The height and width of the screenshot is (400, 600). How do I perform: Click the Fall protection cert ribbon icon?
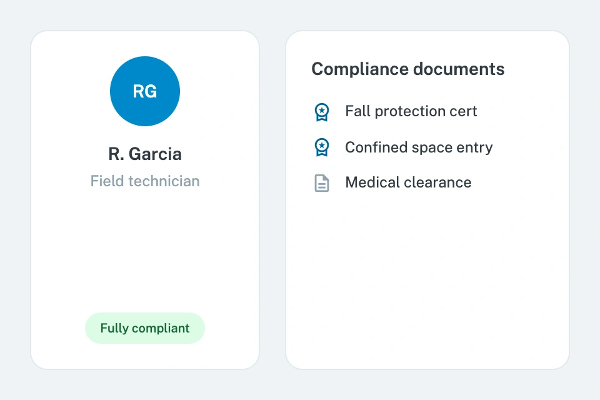click(322, 112)
